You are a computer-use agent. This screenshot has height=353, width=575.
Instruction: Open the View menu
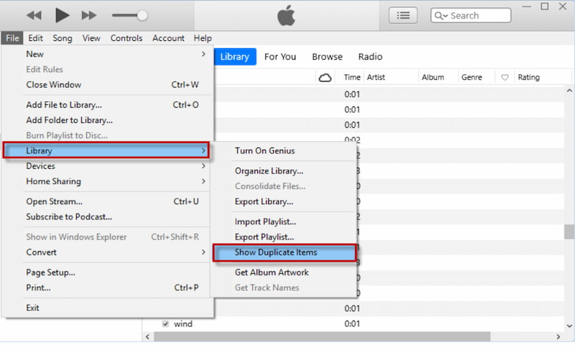click(x=91, y=38)
